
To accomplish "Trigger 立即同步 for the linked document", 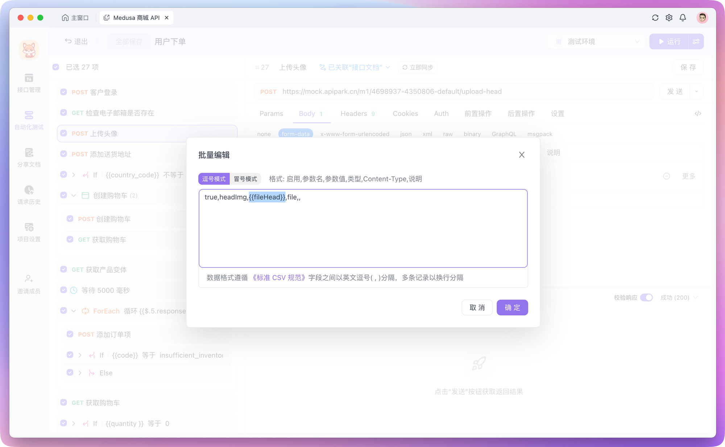I will coord(418,67).
